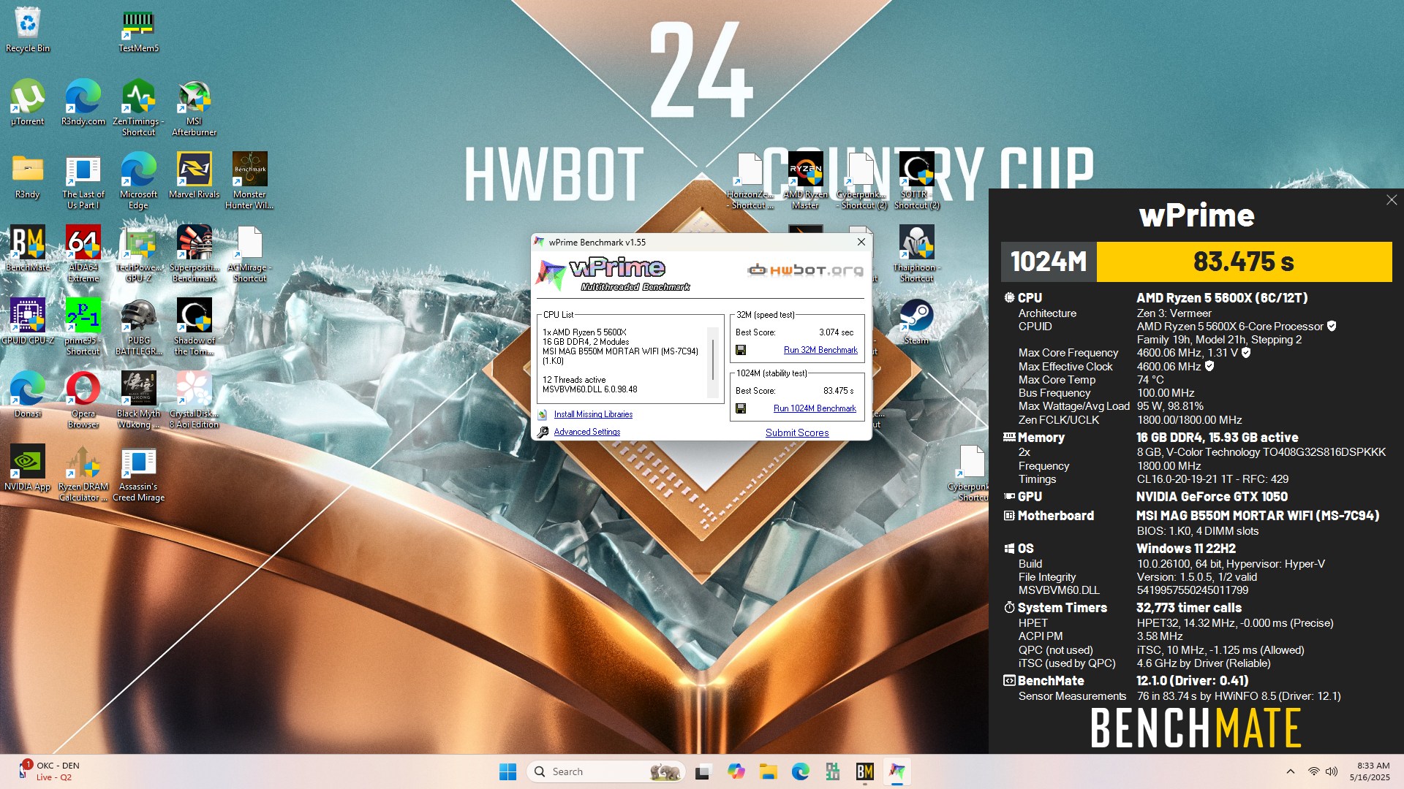Open NVIDIA App desktop icon

28,468
